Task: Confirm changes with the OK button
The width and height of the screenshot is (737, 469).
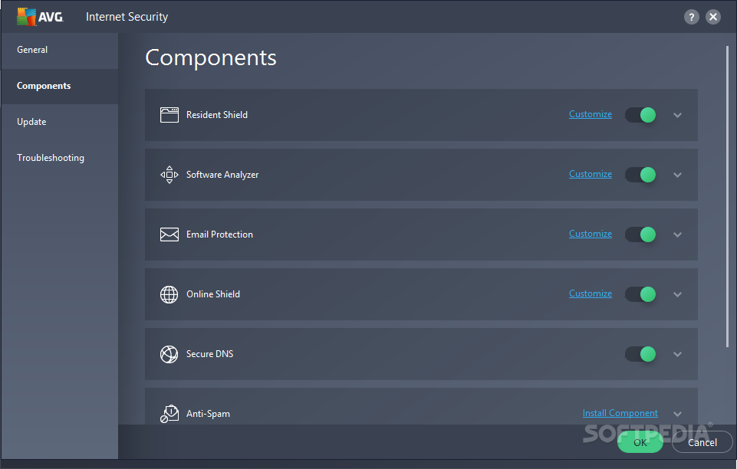Action: [640, 442]
